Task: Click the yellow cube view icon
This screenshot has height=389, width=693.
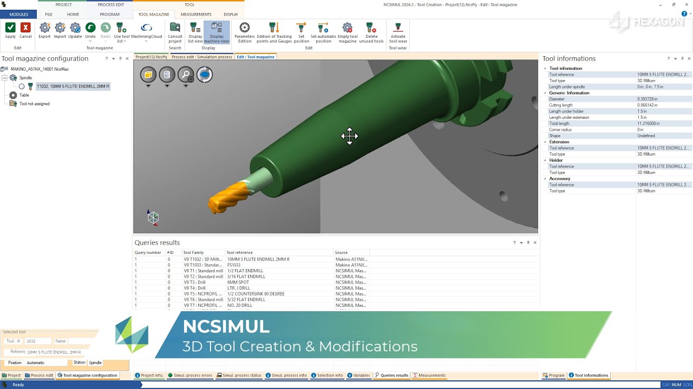Action: tap(148, 75)
